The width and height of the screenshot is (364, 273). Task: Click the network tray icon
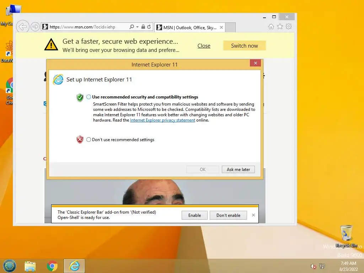(x=322, y=266)
